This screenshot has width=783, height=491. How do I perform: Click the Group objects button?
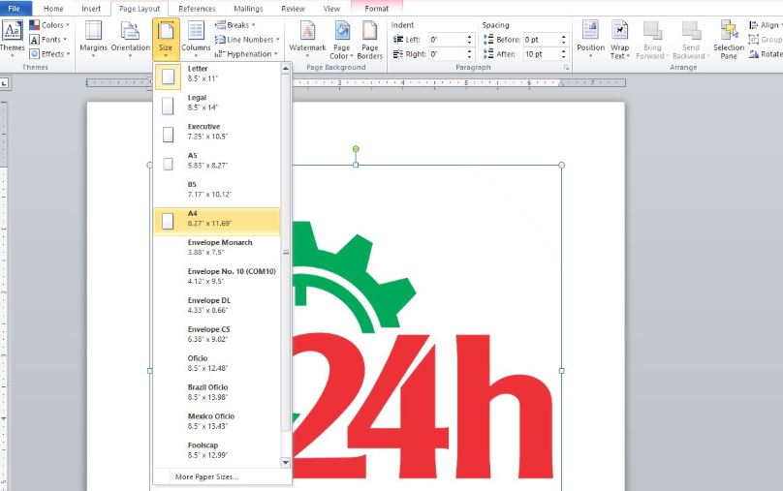(766, 40)
